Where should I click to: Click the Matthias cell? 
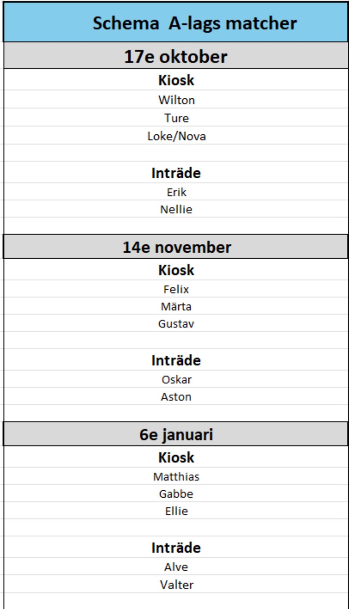pyautogui.click(x=176, y=477)
